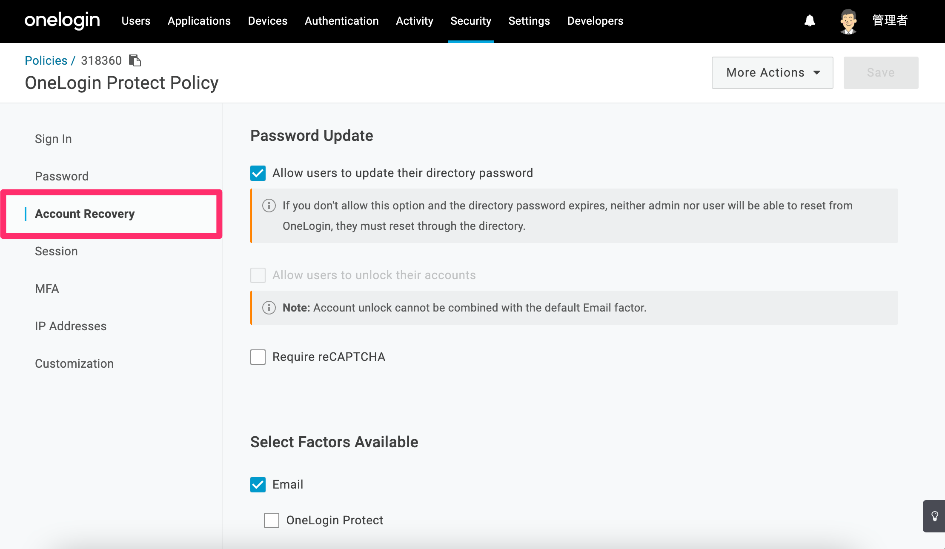Select the IP Addresses section
Viewport: 945px width, 549px height.
click(71, 326)
